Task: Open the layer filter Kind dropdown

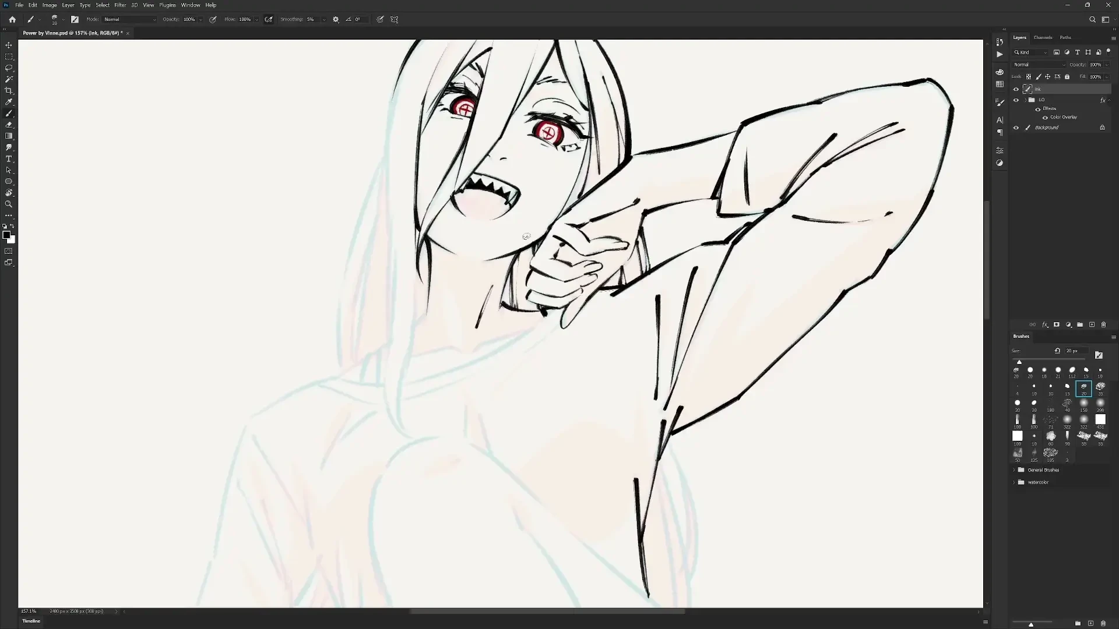Action: pyautogui.click(x=1030, y=52)
